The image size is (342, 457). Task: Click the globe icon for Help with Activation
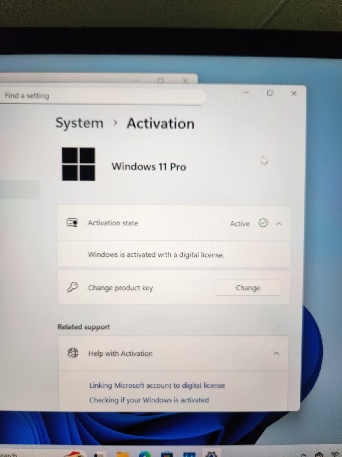pos(73,353)
